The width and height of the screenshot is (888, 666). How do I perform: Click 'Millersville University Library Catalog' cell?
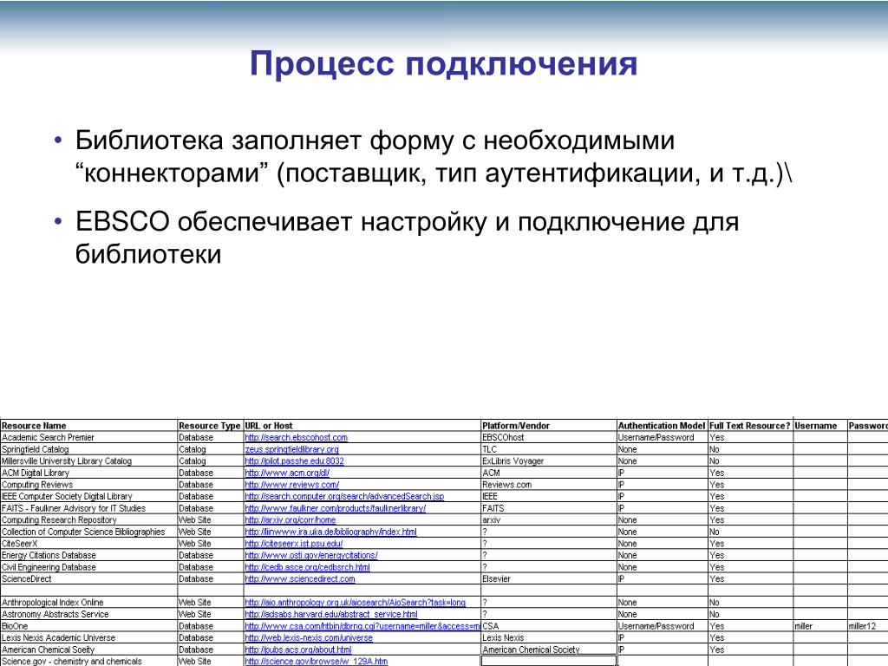click(x=89, y=461)
